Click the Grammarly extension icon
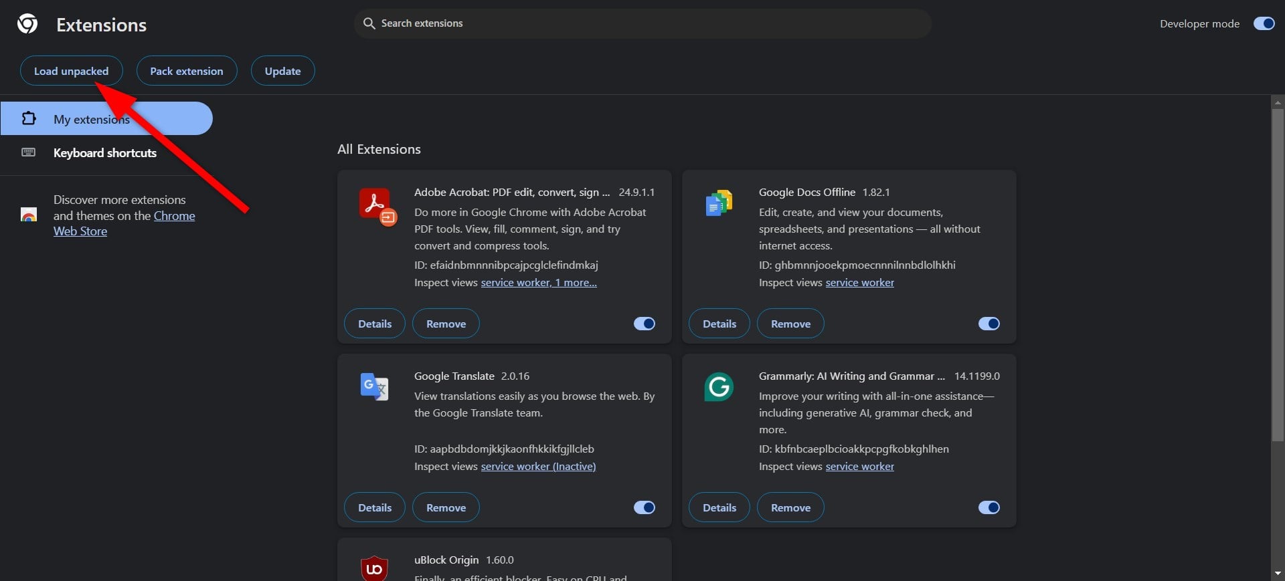The height and width of the screenshot is (581, 1285). (719, 387)
